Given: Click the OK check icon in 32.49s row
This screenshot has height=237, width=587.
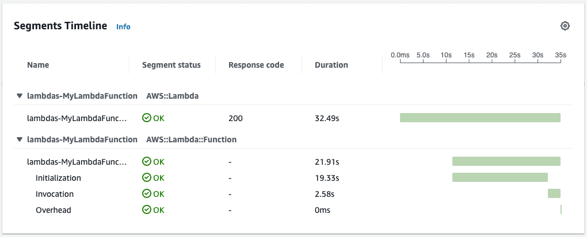Looking at the screenshot, I should [147, 118].
